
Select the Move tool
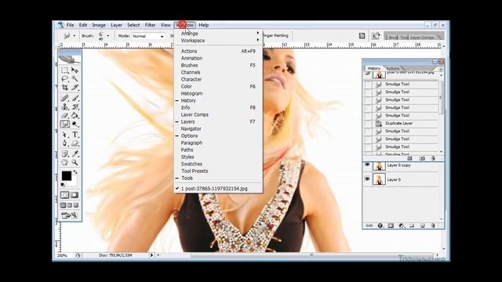pyautogui.click(x=75, y=70)
